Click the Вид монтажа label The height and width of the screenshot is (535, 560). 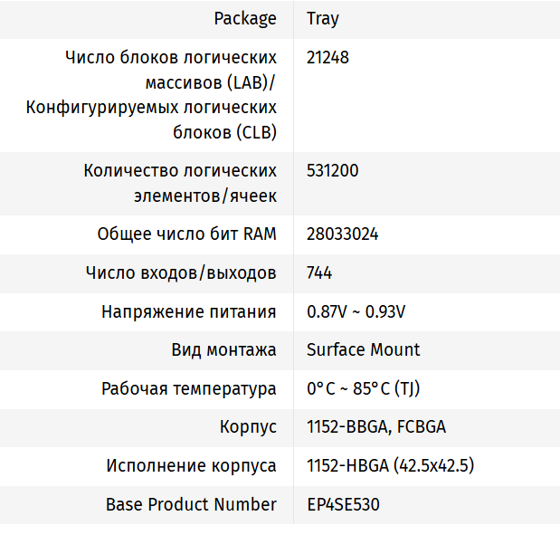pyautogui.click(x=224, y=349)
